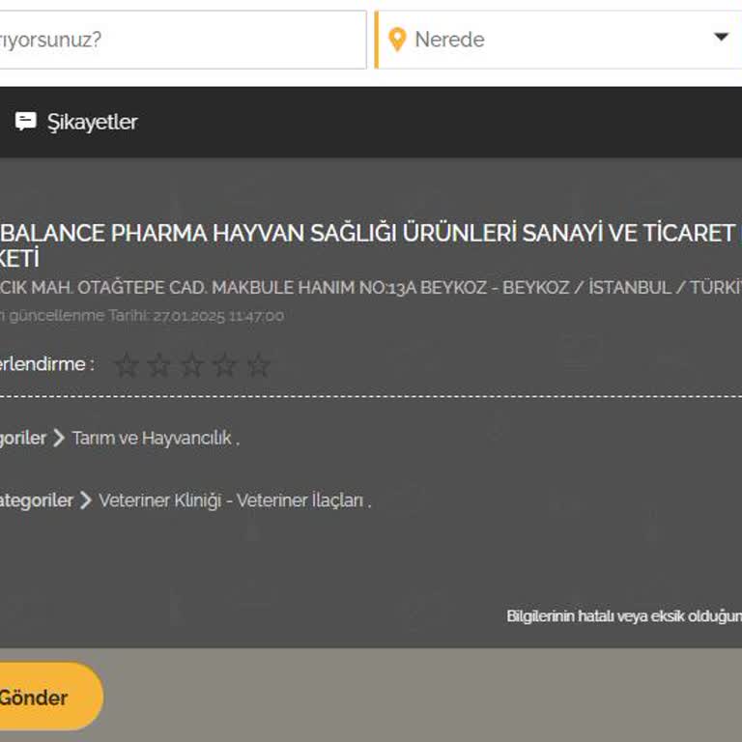This screenshot has width=742, height=742.
Task: Open the Tarım ve Hayvancılık category
Action: coord(152,439)
